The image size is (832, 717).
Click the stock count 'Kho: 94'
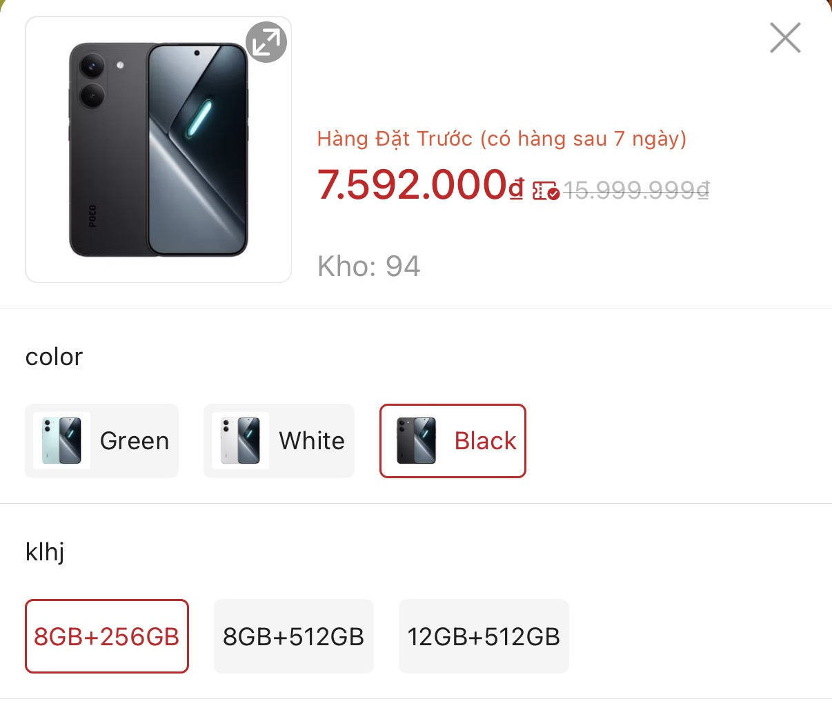tap(369, 265)
